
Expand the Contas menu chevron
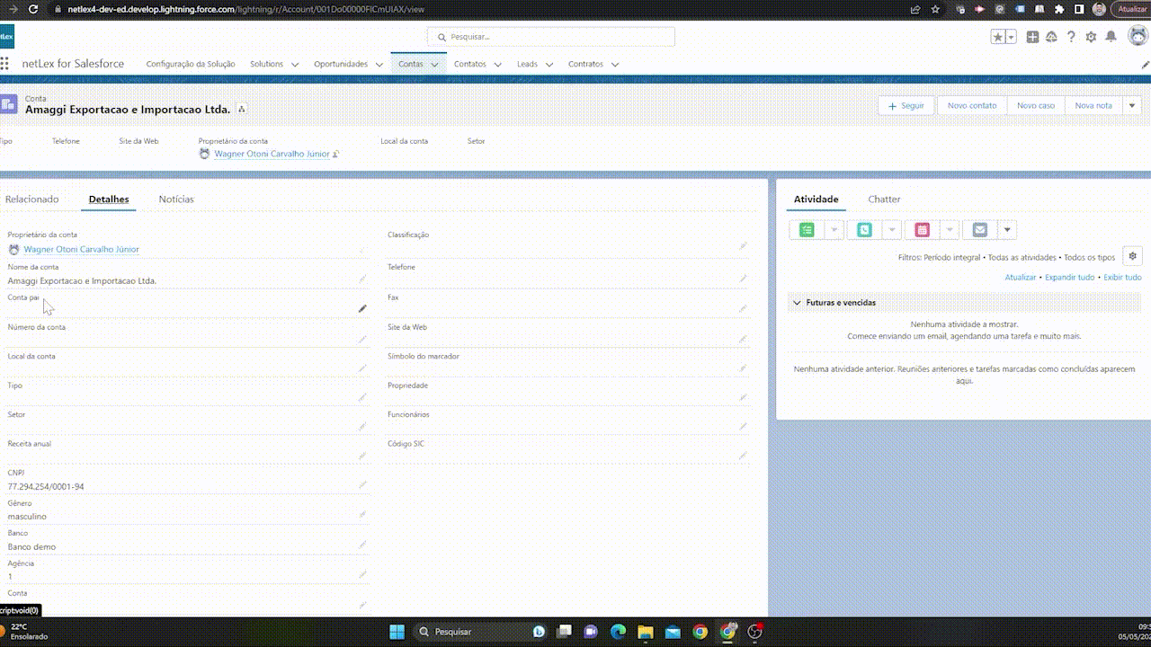(434, 65)
